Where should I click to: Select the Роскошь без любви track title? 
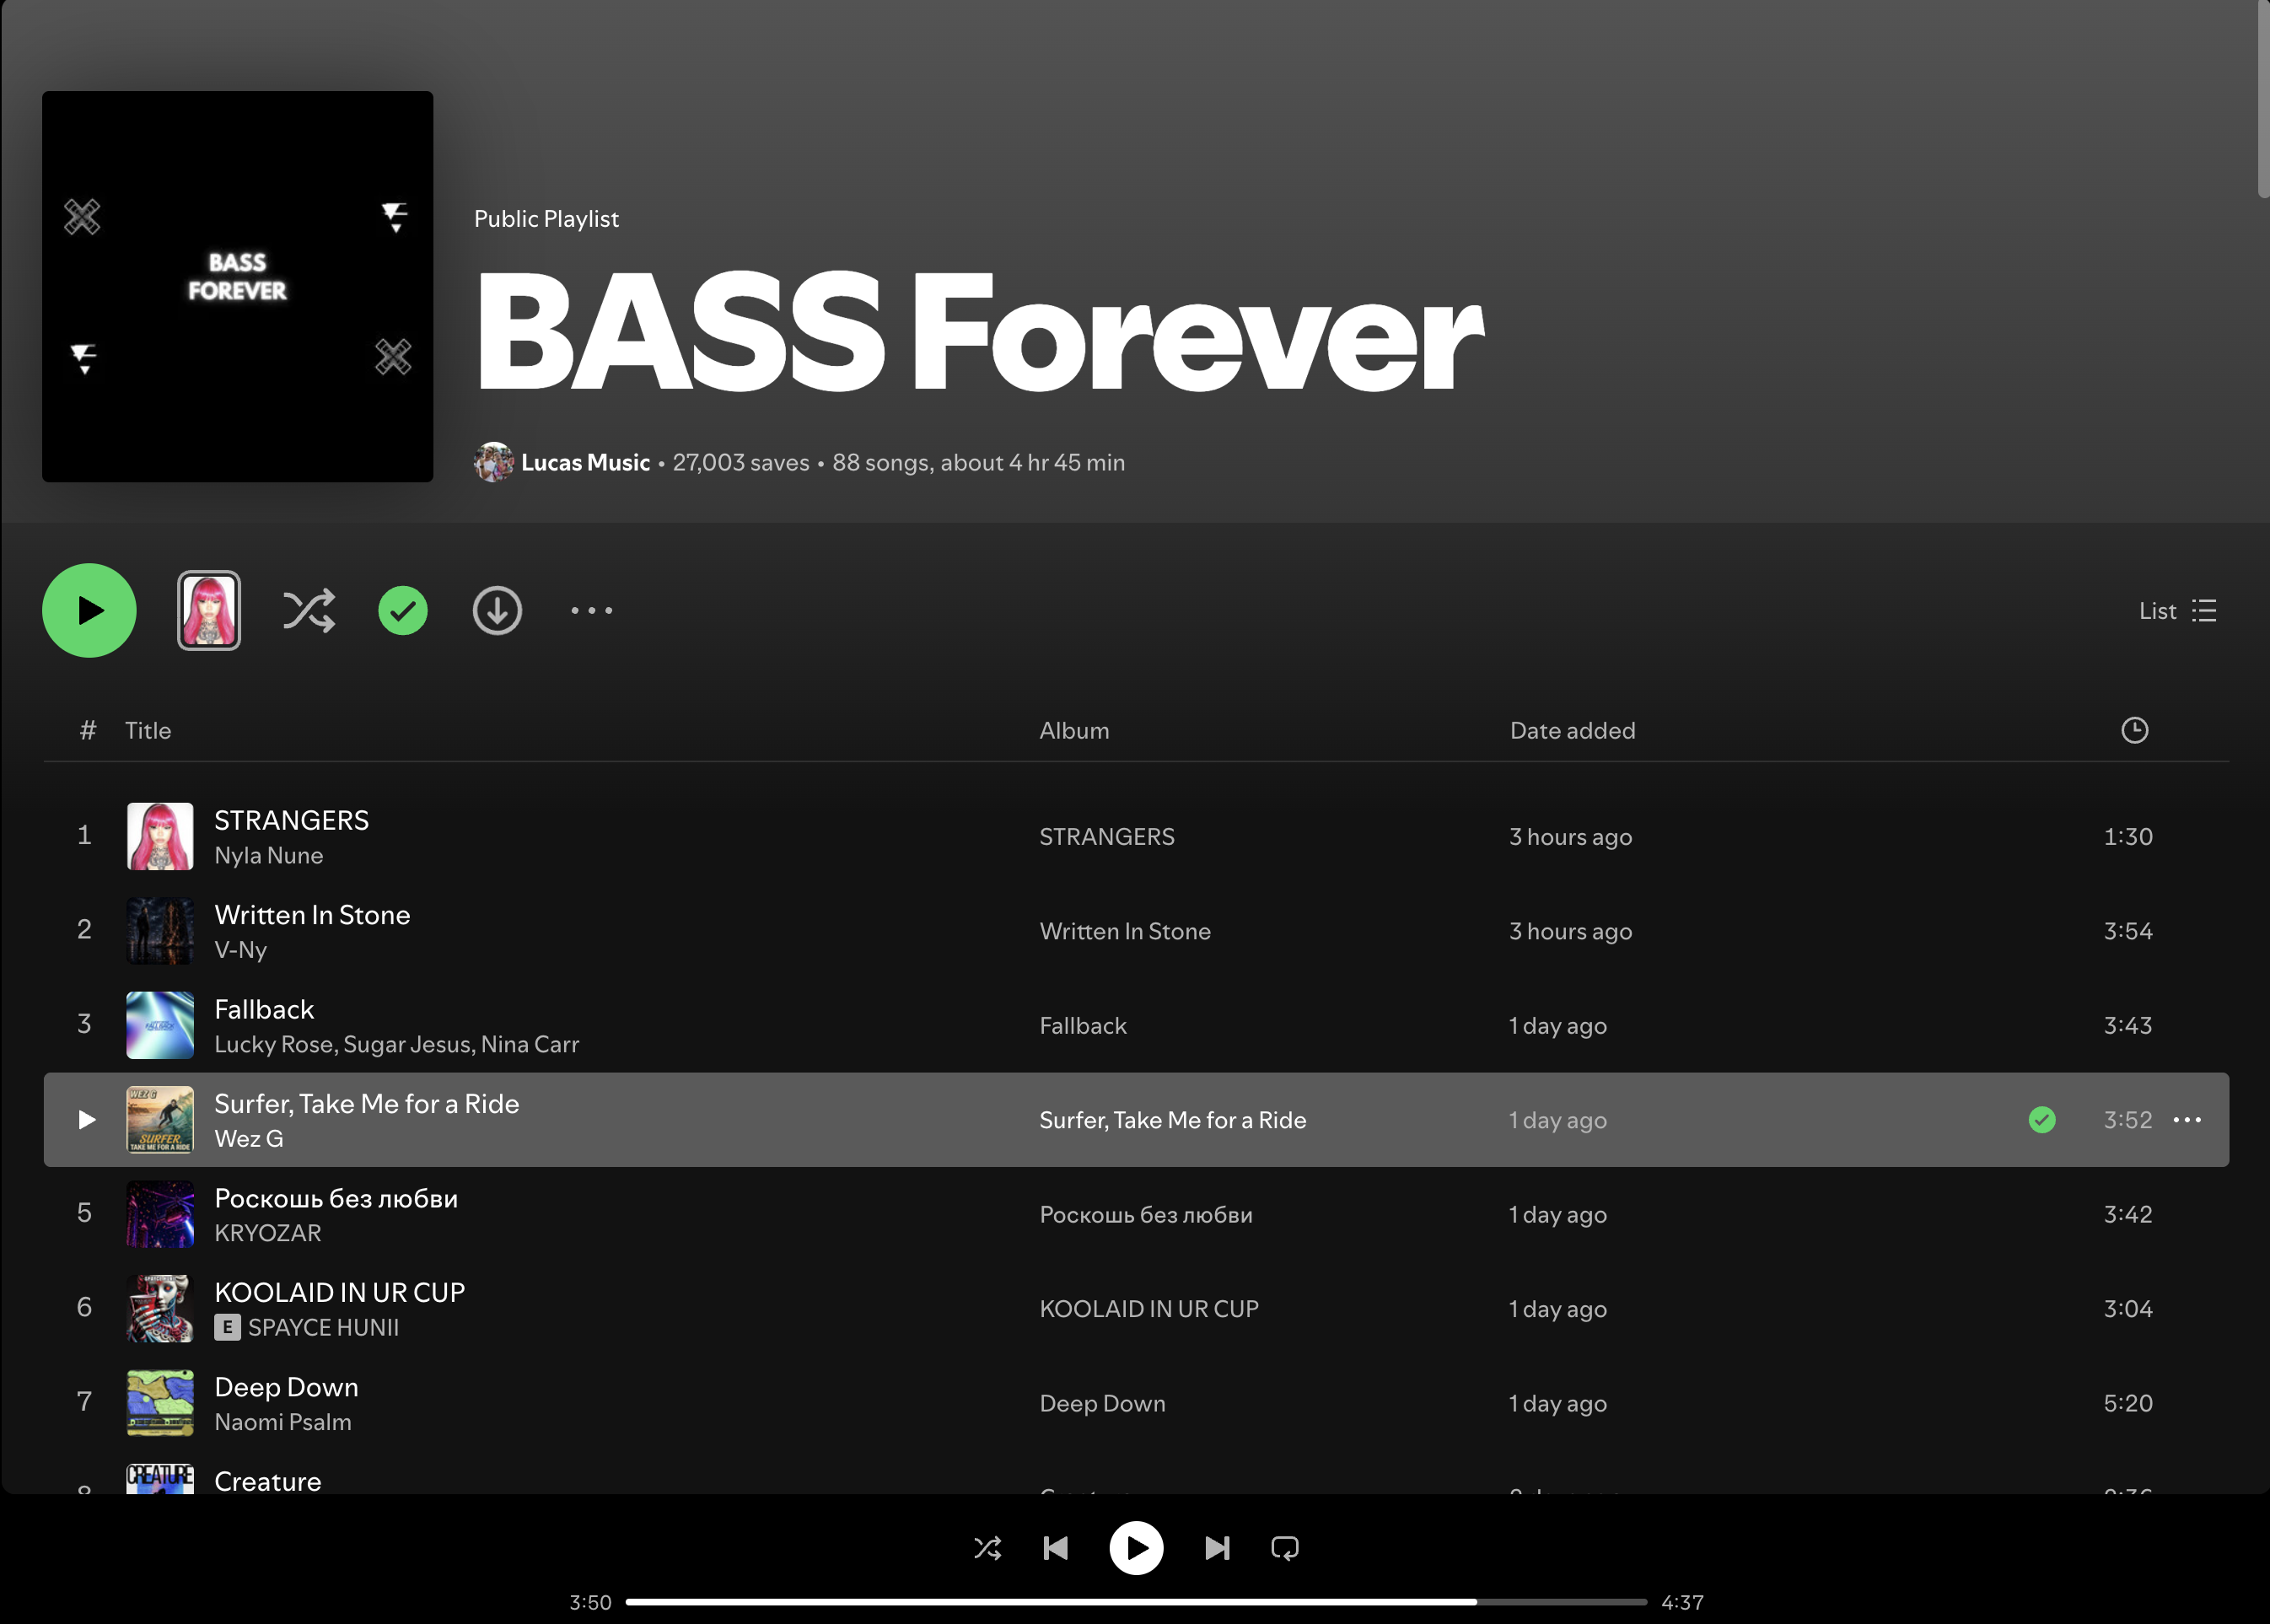pyautogui.click(x=336, y=1198)
